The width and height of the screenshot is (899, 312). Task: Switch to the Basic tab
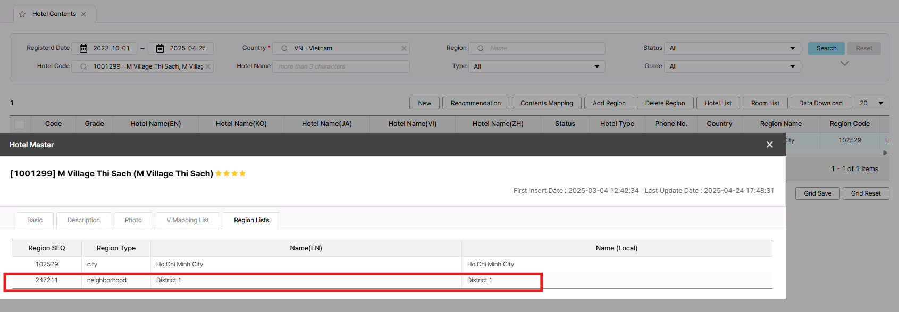pyautogui.click(x=35, y=220)
